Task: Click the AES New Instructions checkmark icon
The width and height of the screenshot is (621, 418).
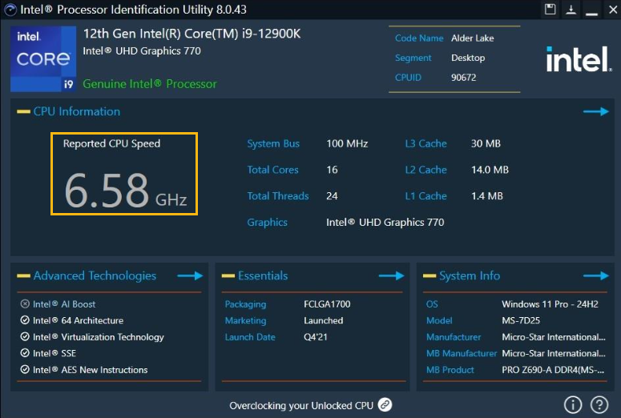Action: click(25, 369)
